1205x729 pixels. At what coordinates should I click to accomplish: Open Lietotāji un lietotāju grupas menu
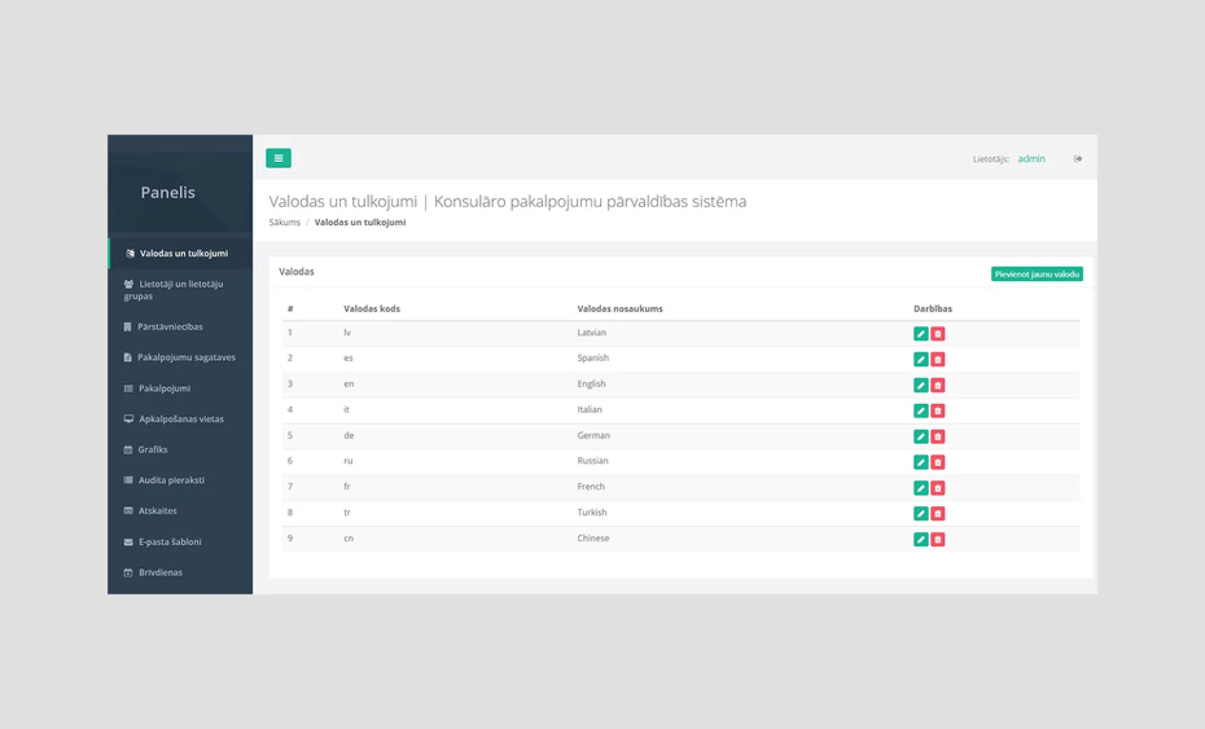point(180,290)
